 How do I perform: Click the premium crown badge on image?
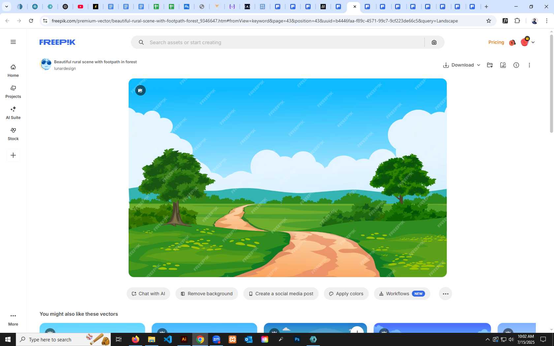[x=140, y=90]
